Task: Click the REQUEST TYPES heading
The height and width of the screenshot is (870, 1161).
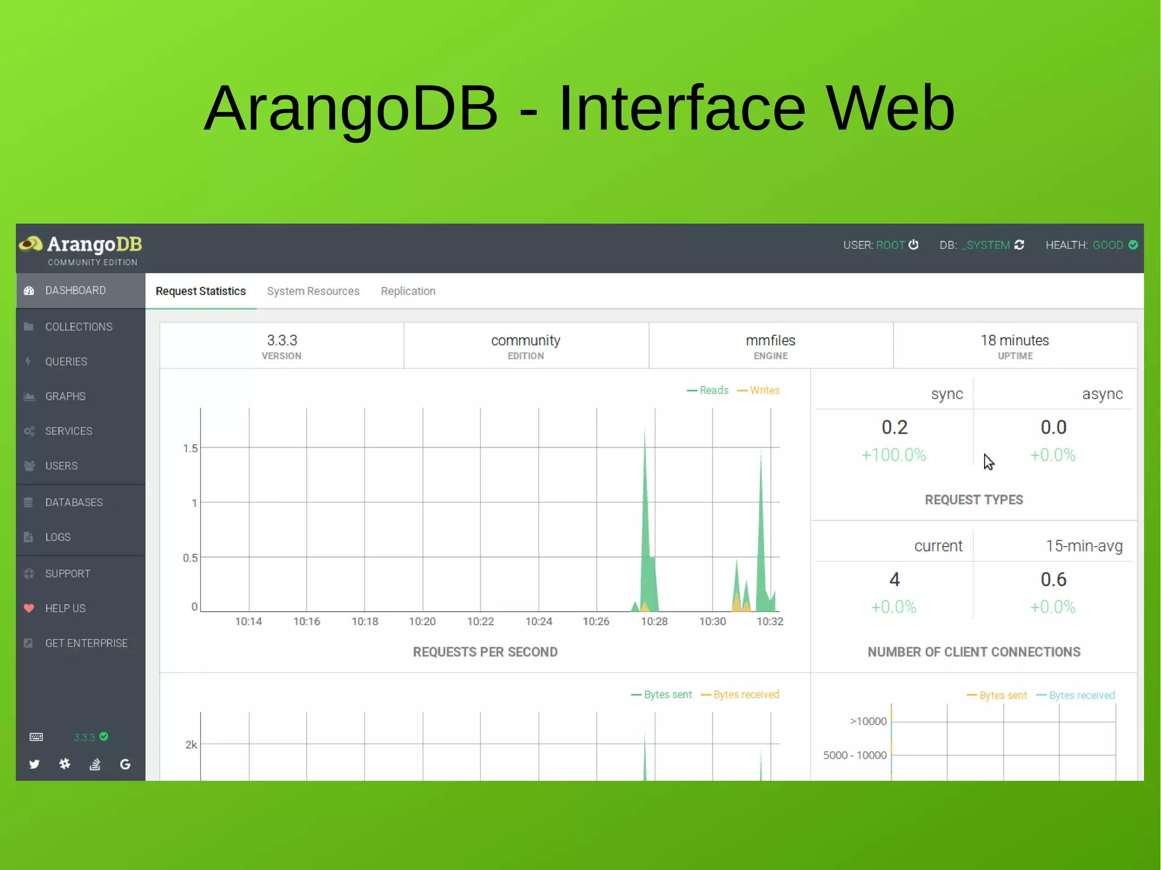Action: [974, 500]
